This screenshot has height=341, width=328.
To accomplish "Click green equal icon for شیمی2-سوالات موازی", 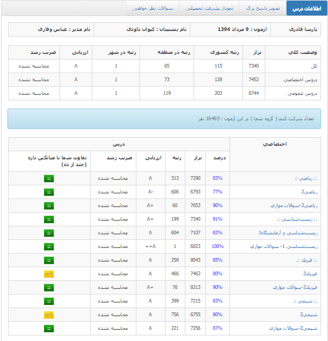I will coord(49,329).
